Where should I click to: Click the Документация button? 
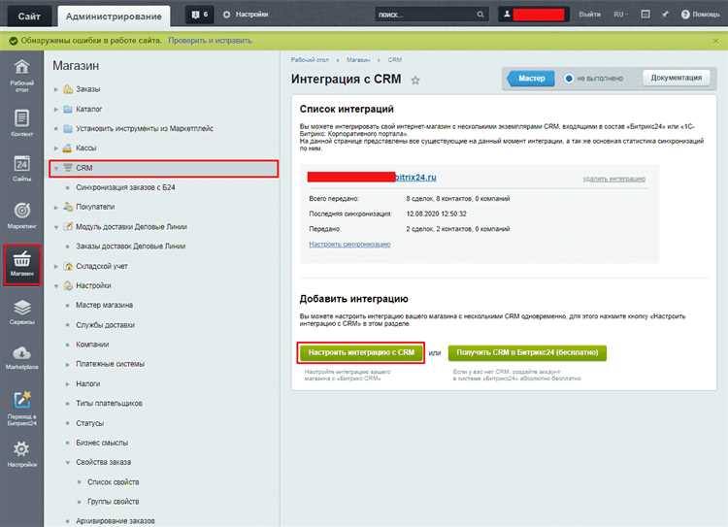point(676,78)
